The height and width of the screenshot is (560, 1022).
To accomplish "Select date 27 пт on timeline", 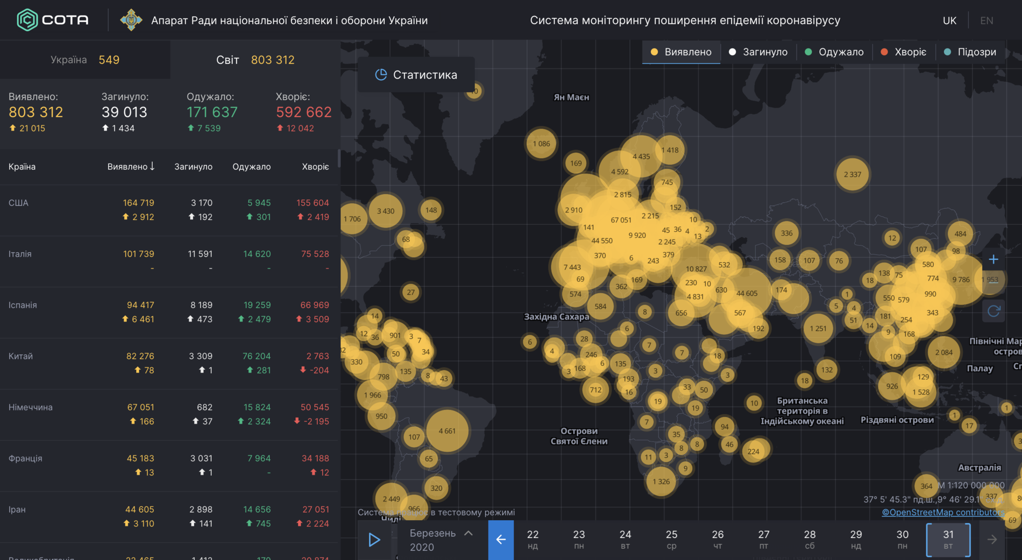I will (764, 540).
